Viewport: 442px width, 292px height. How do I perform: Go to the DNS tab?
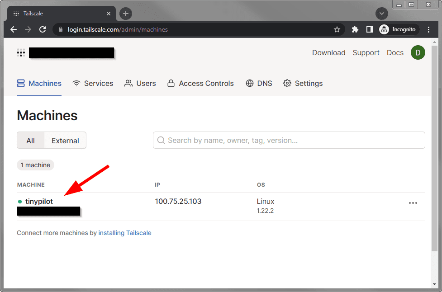point(259,83)
